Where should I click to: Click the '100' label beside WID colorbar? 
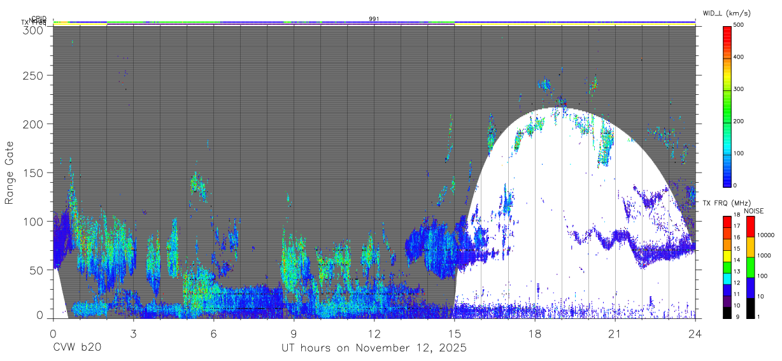739,153
